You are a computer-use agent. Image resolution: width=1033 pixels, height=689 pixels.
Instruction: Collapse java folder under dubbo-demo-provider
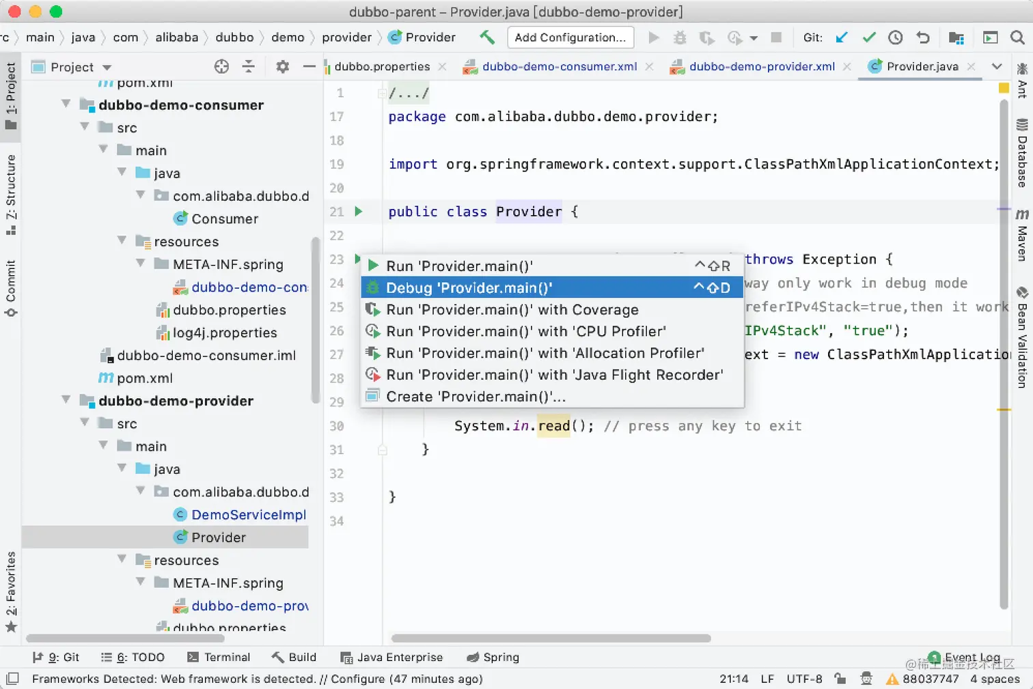pyautogui.click(x=122, y=468)
